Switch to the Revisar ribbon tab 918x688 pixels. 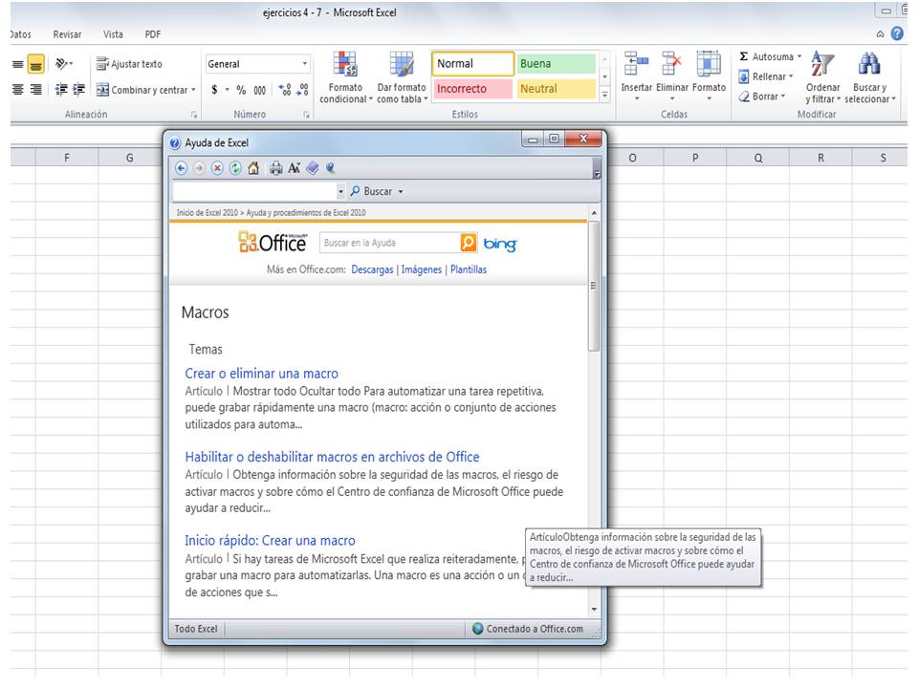click(67, 33)
